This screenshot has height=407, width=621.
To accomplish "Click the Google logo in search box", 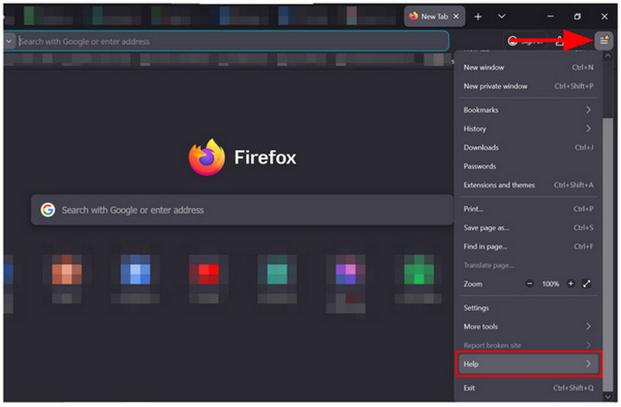I will (x=48, y=210).
